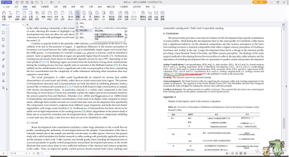Choose the Select text tool

(10, 15)
